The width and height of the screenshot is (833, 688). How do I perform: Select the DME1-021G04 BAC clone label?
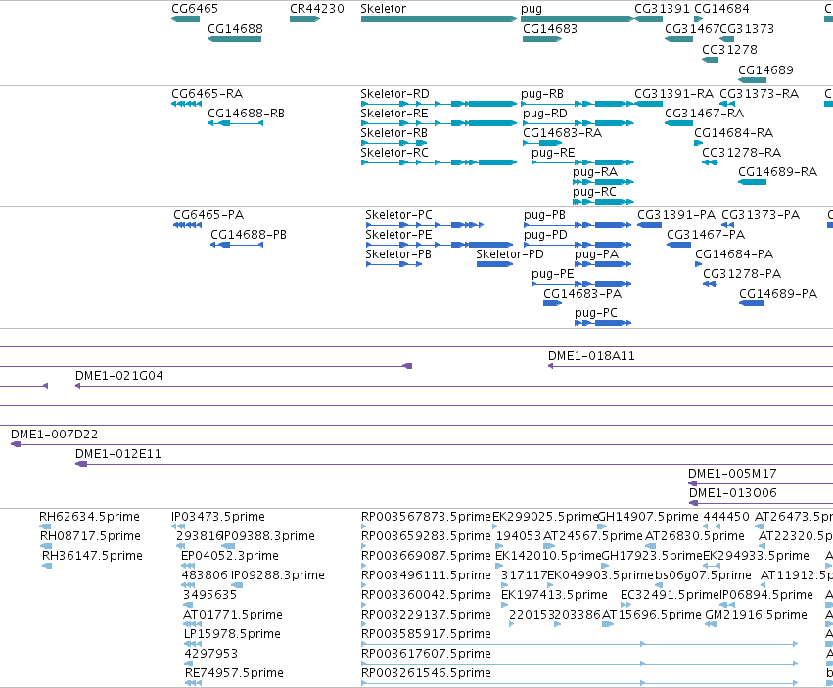119,376
